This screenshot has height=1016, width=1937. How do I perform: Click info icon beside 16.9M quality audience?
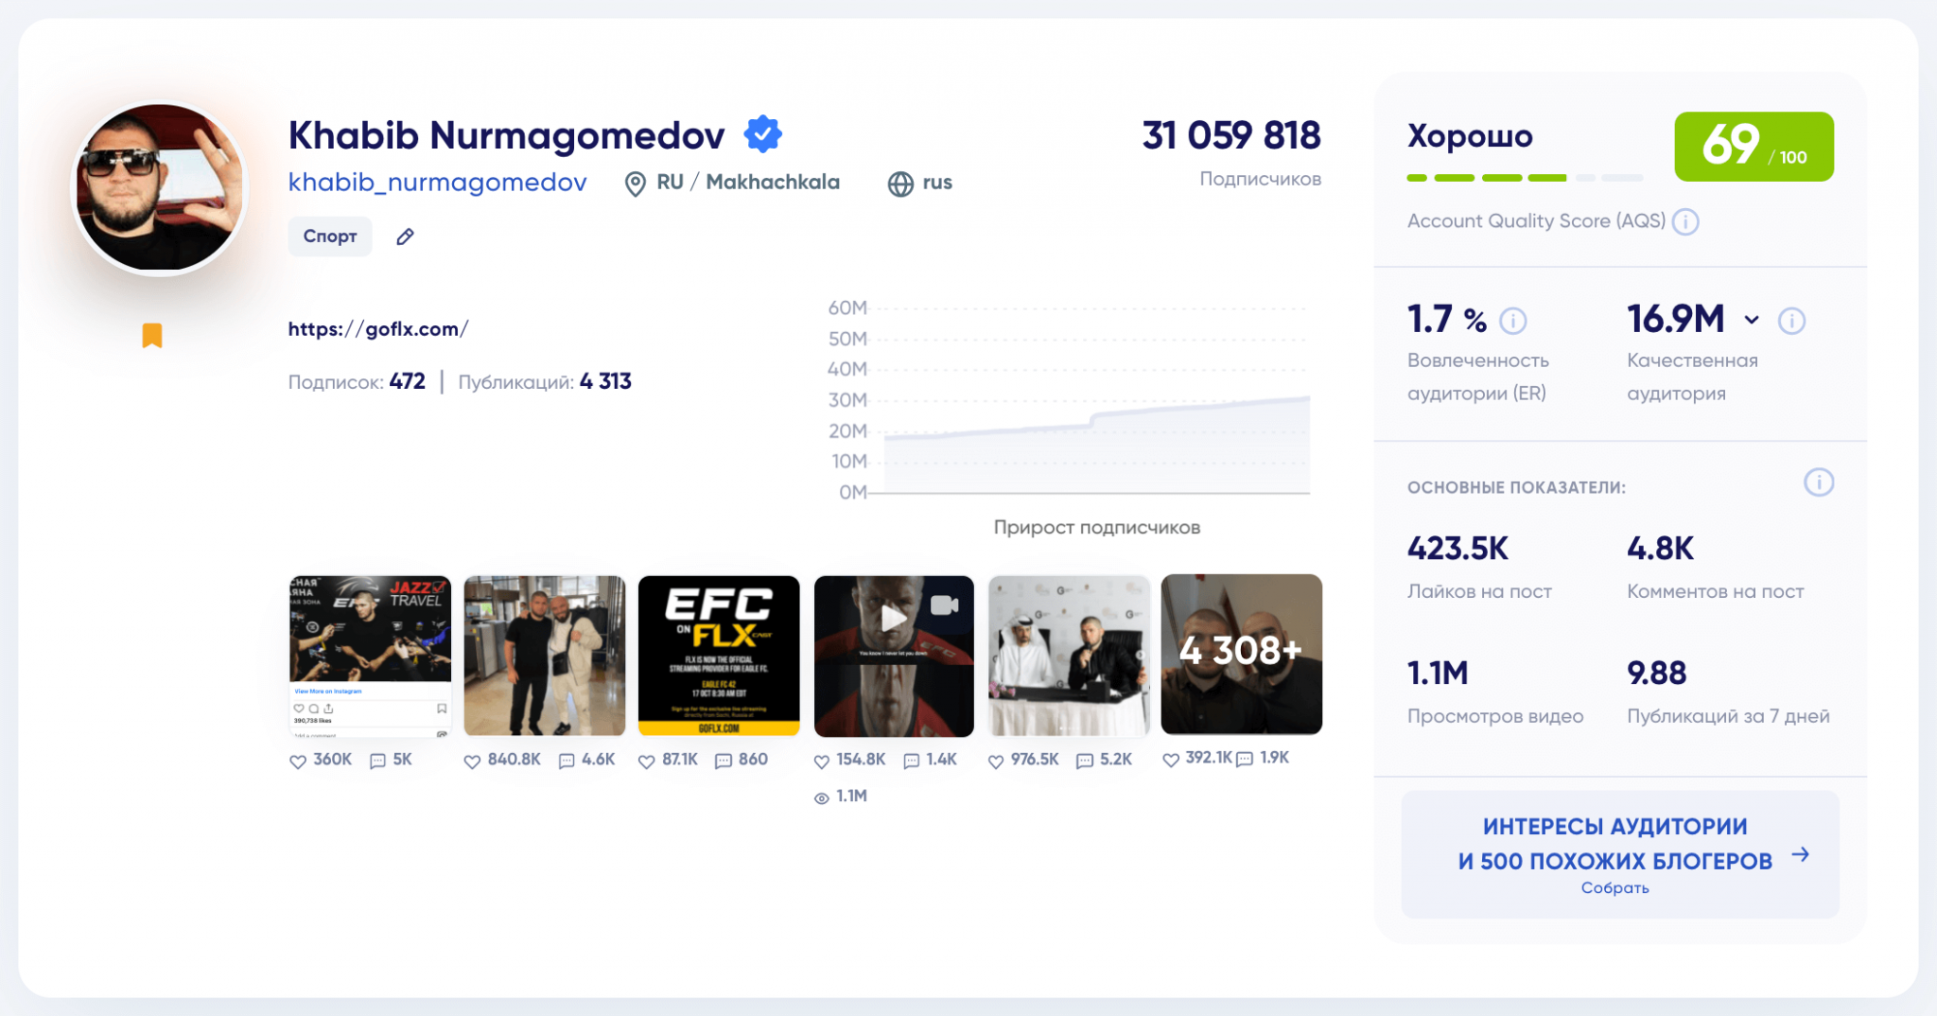click(1791, 322)
